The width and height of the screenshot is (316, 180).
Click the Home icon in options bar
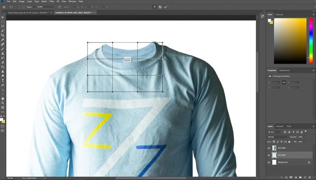coord(4,7)
